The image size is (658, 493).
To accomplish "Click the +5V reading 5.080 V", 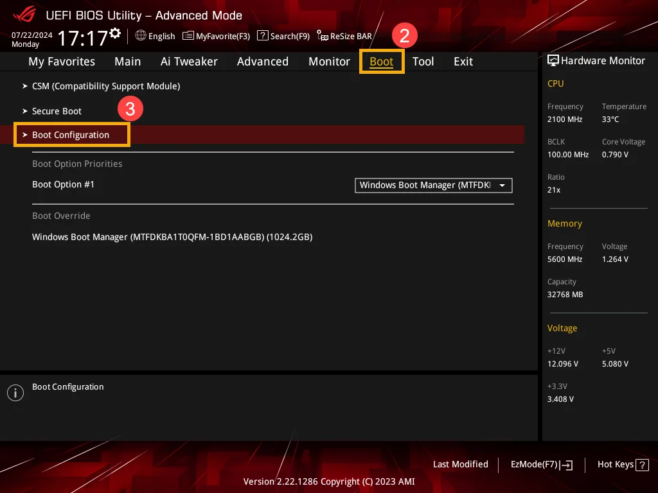I will point(615,364).
